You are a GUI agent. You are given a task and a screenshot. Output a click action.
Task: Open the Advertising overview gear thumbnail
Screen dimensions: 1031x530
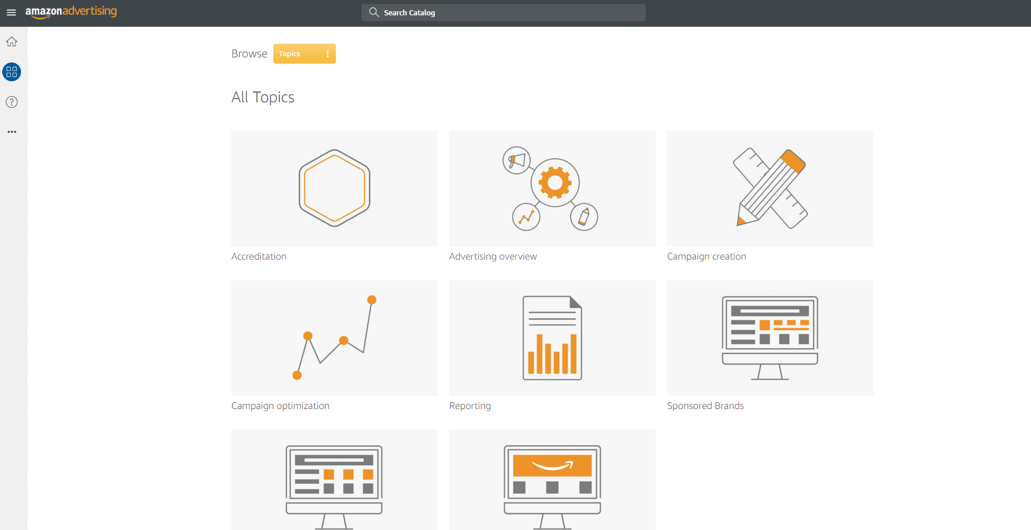[x=552, y=189]
